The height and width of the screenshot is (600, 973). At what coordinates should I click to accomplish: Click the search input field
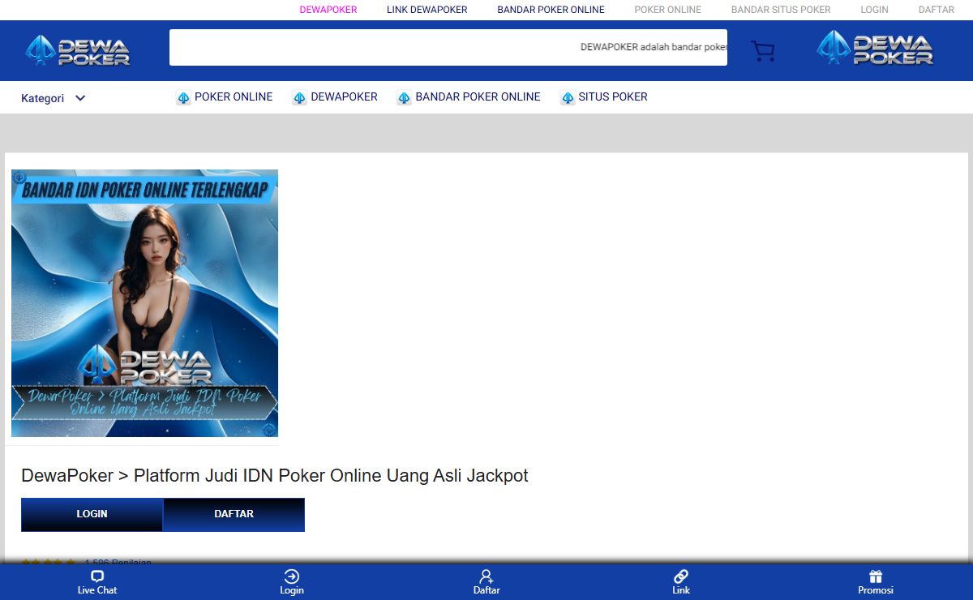[448, 47]
